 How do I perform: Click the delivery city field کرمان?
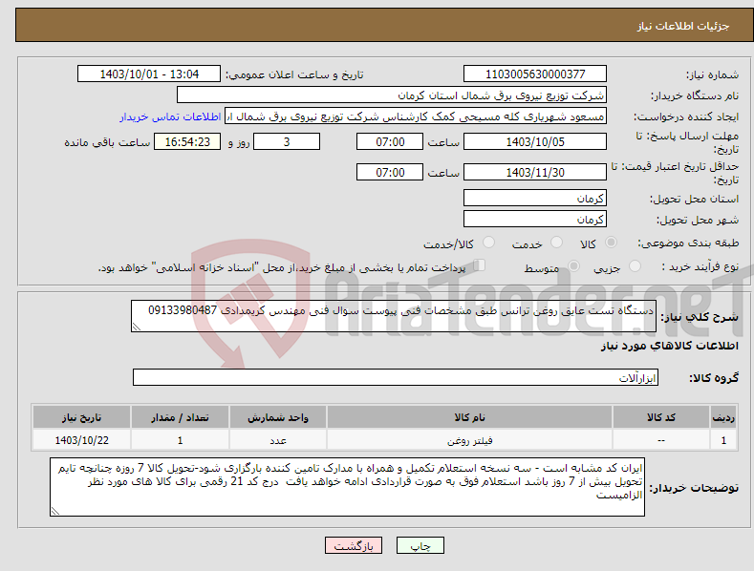(x=535, y=220)
